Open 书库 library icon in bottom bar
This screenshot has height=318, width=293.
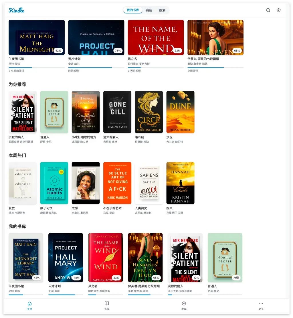(107, 306)
